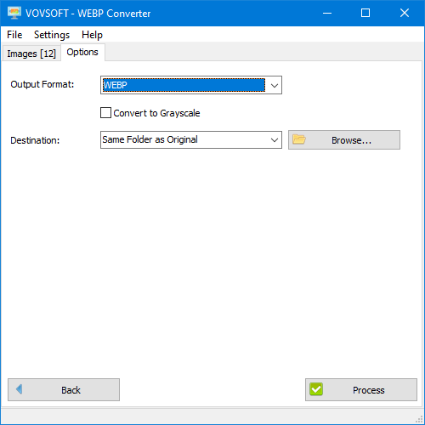Open the Help menu
425x425 pixels.
click(x=92, y=35)
